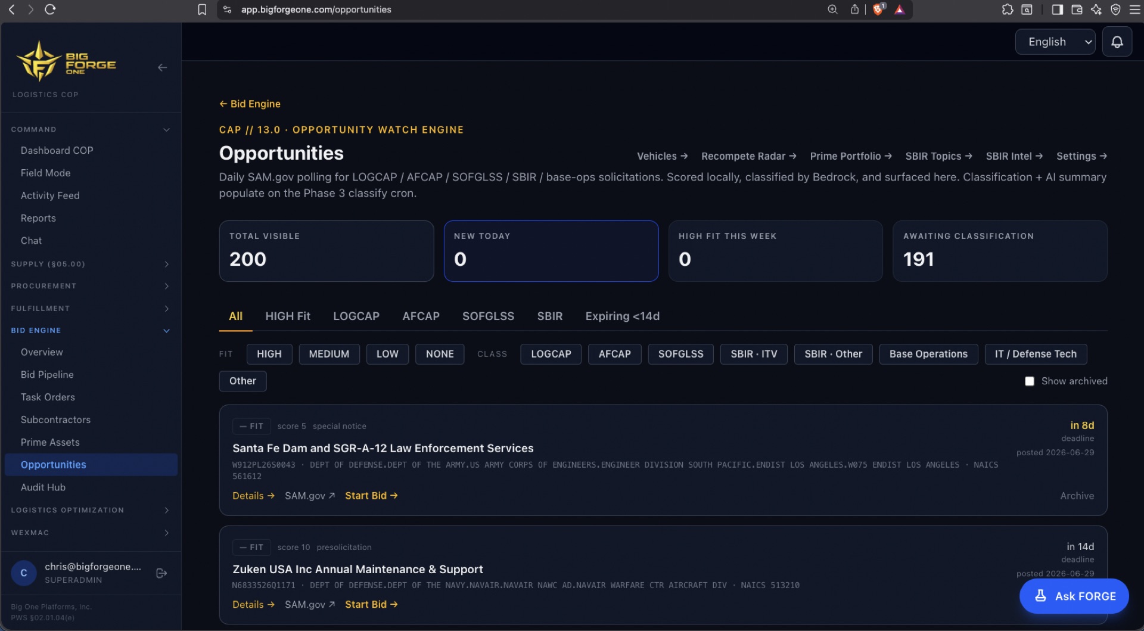
Task: Expand the FULFILLMENT sidebar section
Action: pyautogui.click(x=91, y=309)
